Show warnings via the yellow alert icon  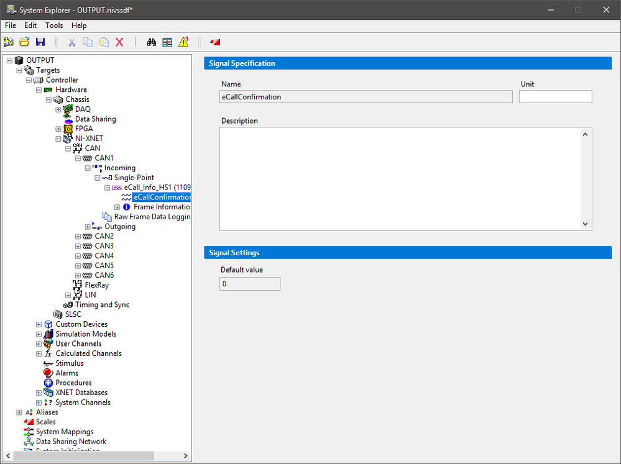coord(183,42)
